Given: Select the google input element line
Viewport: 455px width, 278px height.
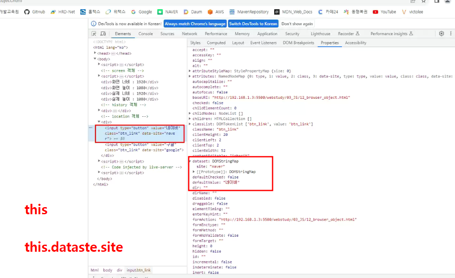Looking at the screenshot, I should point(144,147).
